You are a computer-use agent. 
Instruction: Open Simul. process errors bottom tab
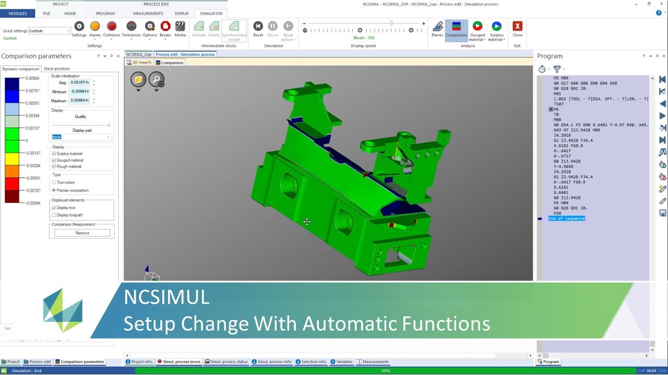(x=178, y=361)
